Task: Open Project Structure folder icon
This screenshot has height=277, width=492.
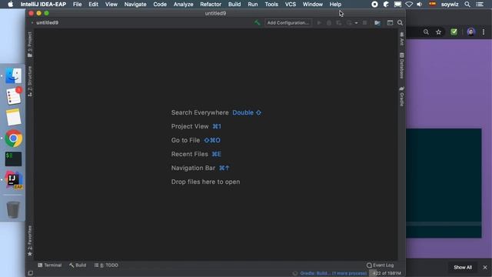Action: (x=377, y=22)
